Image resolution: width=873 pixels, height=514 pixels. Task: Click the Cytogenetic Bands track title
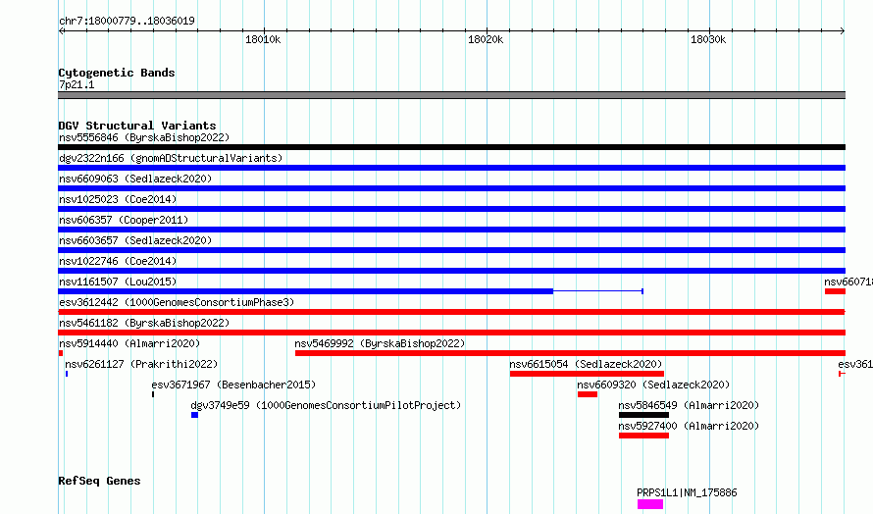tap(117, 73)
